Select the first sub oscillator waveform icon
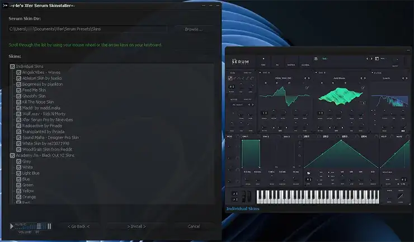This screenshot has height=242, width=414. click(230, 78)
